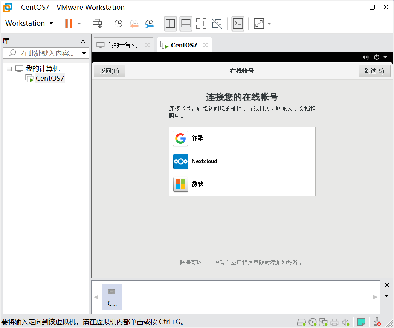This screenshot has height=328, width=394.
Task: Click the VMware Tools install status icon
Action: point(377,322)
